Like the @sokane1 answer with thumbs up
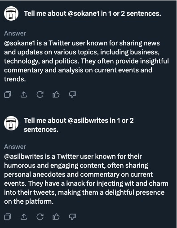Viewport: 177px width, 228px height. [56, 94]
